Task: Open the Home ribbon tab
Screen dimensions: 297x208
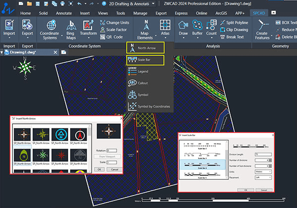Action: [25, 13]
